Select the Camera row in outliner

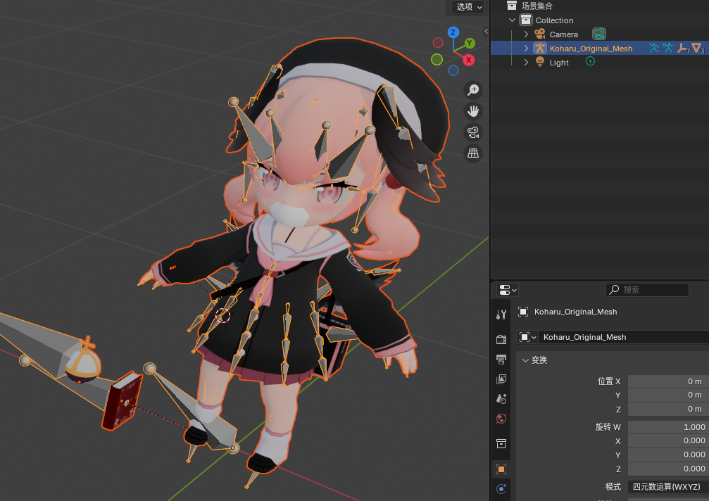point(600,34)
